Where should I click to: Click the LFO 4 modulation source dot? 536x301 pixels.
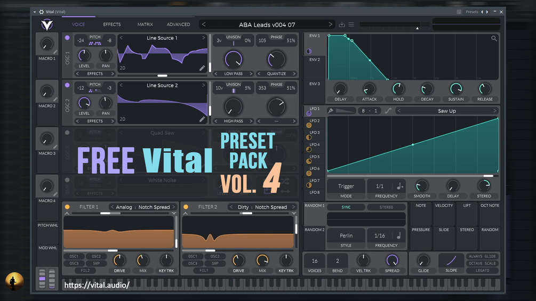309,149
